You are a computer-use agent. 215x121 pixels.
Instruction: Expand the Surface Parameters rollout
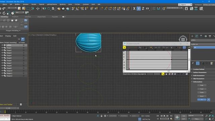click(x=200, y=73)
